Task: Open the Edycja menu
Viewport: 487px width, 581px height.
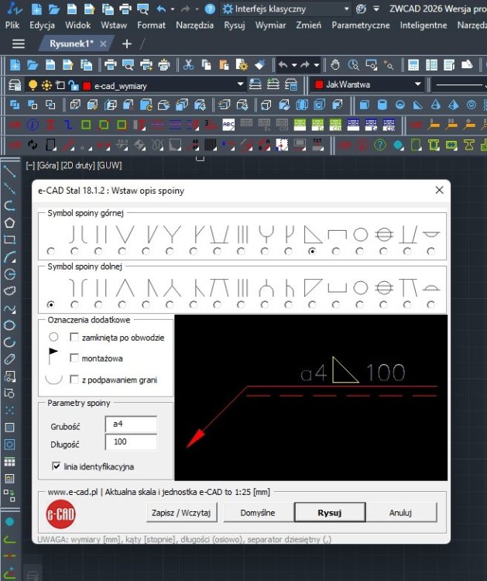Action: (x=43, y=26)
